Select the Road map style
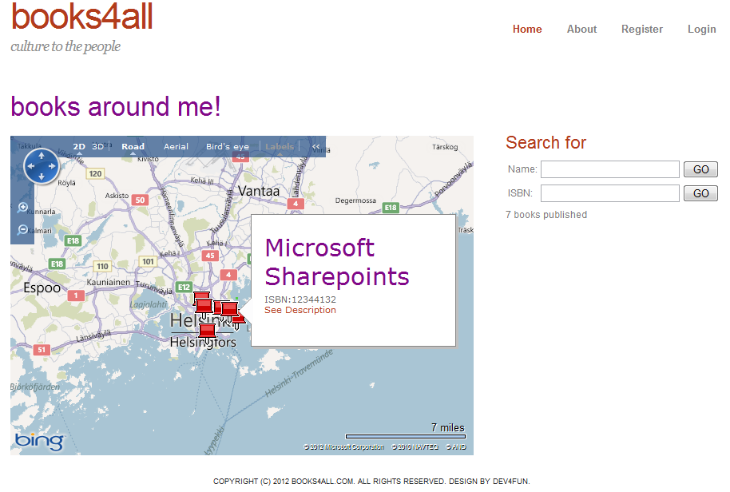 (133, 147)
